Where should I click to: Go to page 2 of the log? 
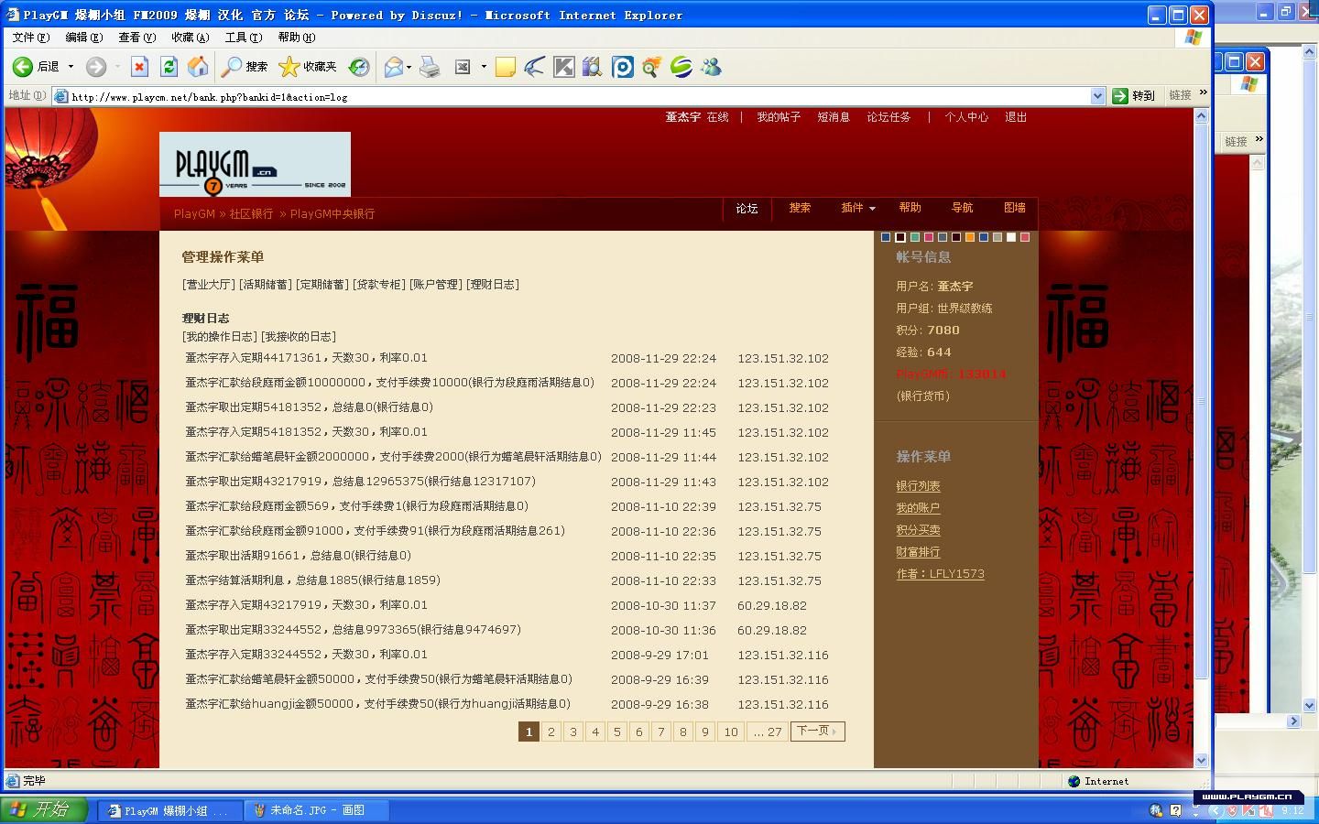(x=551, y=732)
